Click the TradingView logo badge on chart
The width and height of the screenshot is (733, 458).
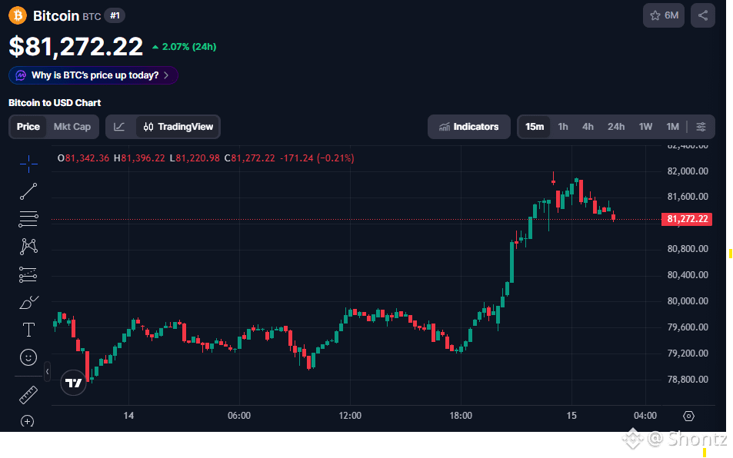click(x=73, y=383)
